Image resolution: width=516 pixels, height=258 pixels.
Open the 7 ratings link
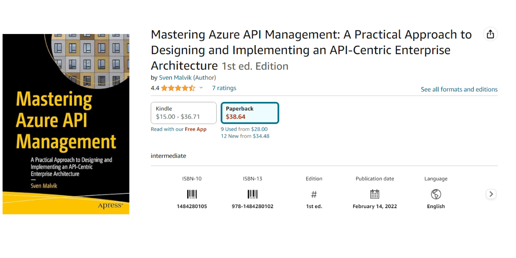(x=224, y=88)
